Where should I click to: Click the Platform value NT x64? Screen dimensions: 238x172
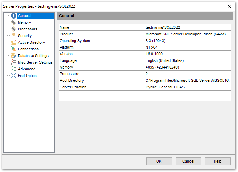pyautogui.click(x=188, y=47)
